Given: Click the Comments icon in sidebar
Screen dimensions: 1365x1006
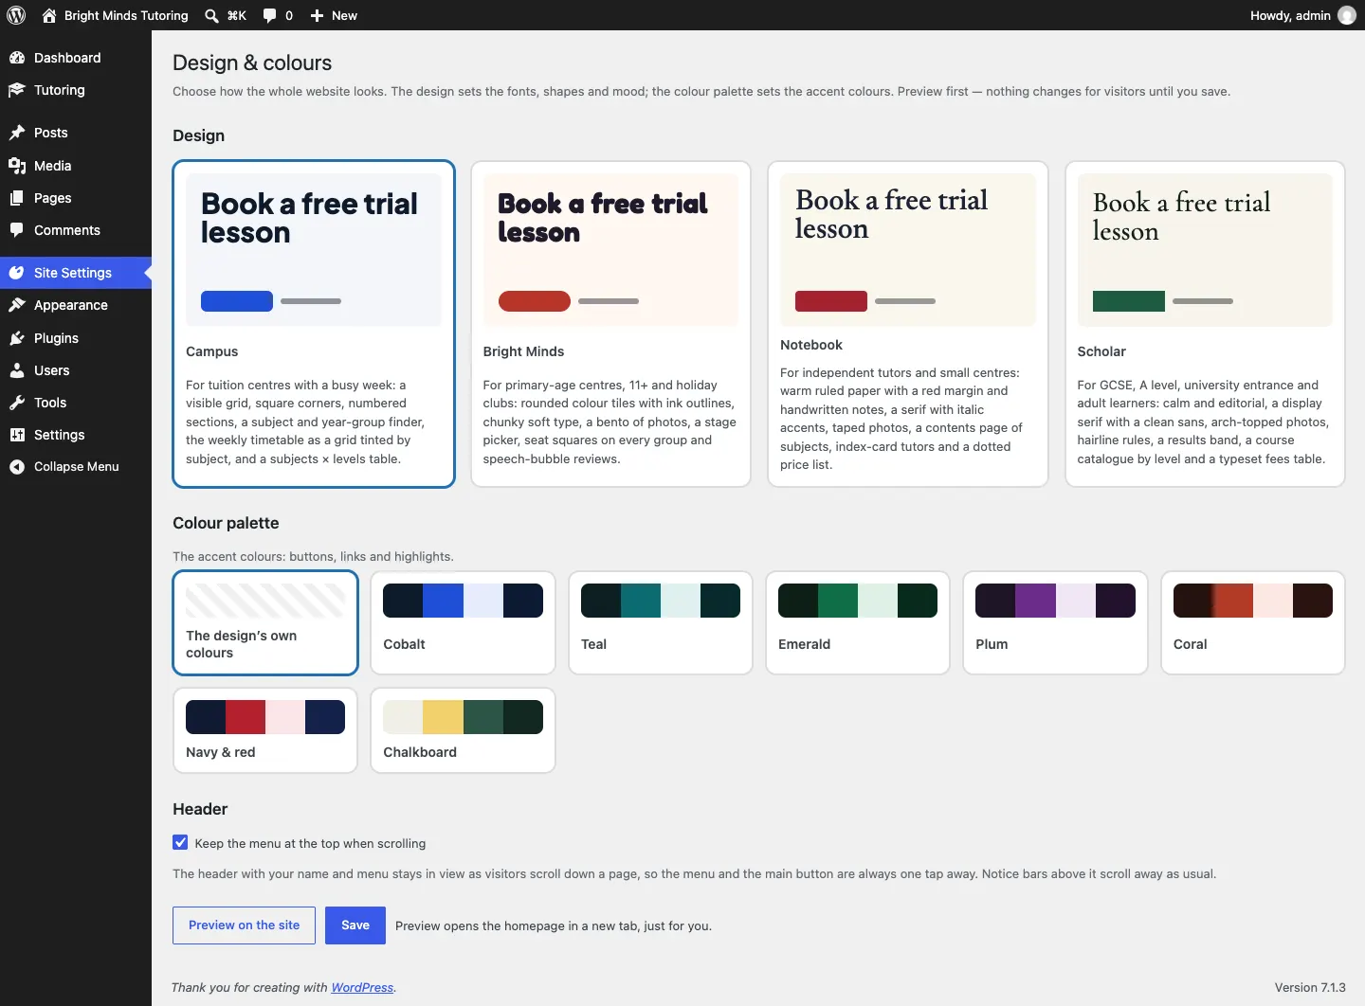Looking at the screenshot, I should pos(17,230).
